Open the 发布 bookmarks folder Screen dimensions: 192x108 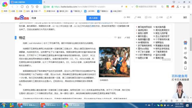(x=27, y=11)
